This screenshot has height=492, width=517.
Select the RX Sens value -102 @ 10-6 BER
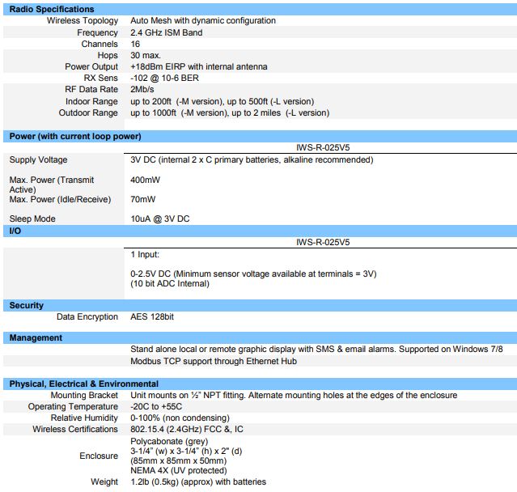164,78
